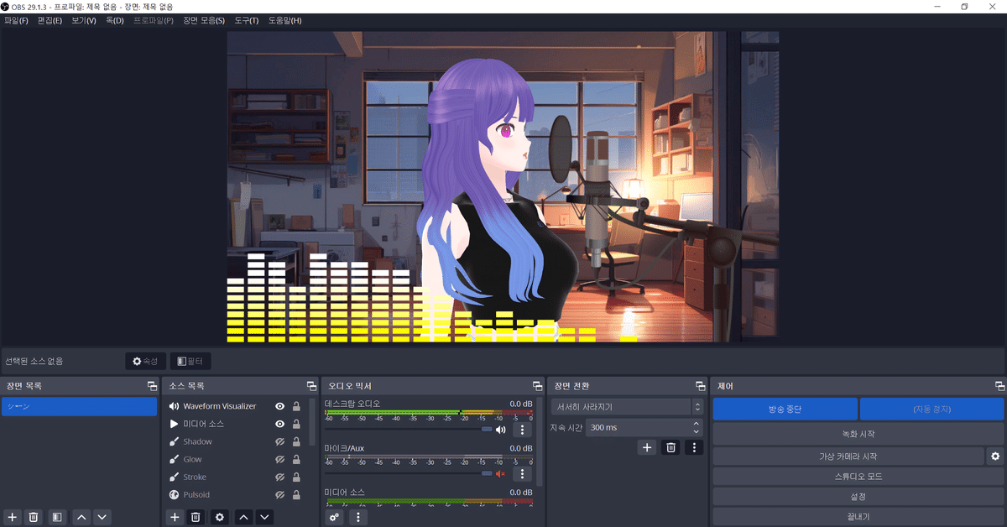Undock the 장면 전환 panel

[700, 386]
